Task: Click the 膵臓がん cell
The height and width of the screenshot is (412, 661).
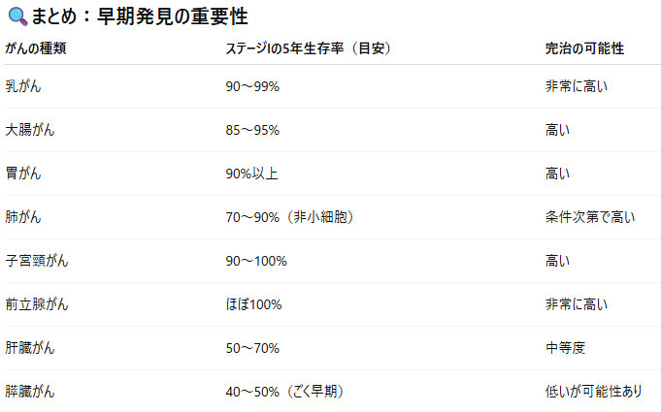Action: [30, 392]
